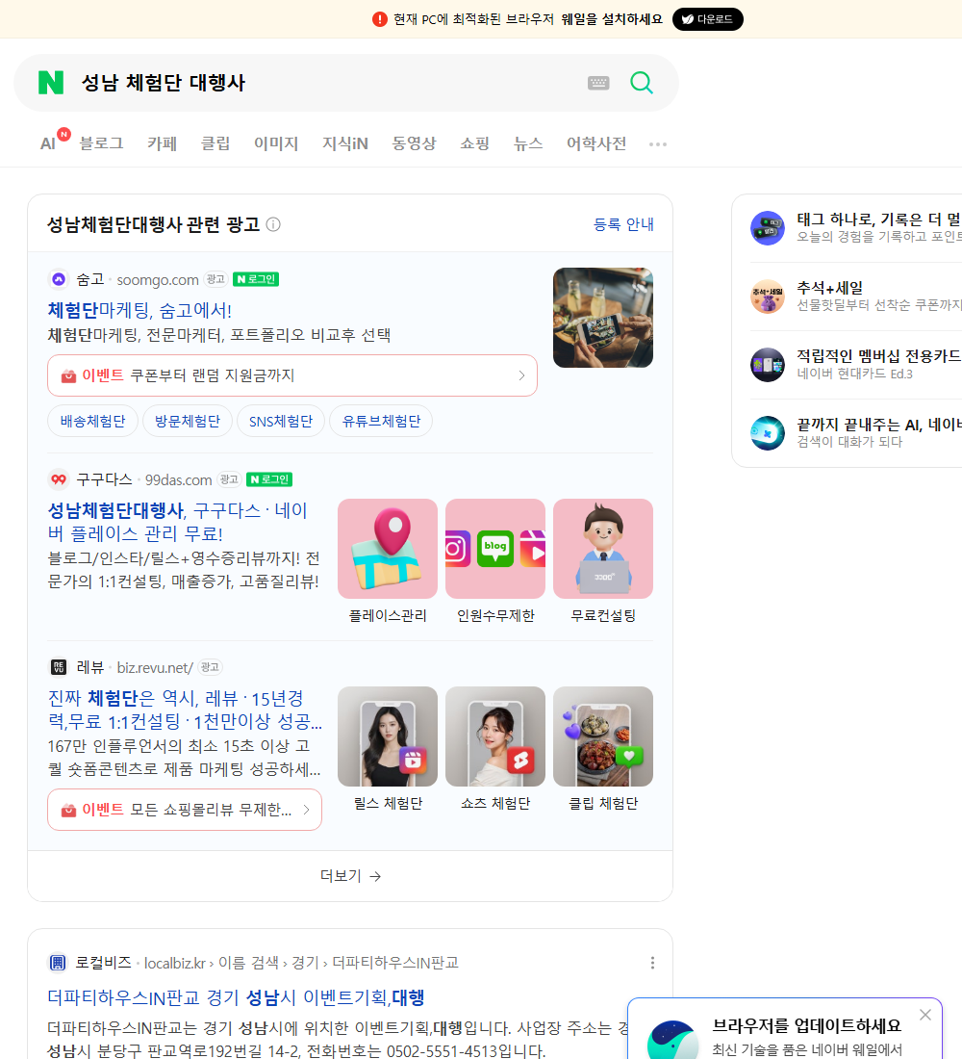Screen dimensions: 962x1059
Task: Open the 인원수무제한 social icons thumbnail
Action: (x=495, y=549)
